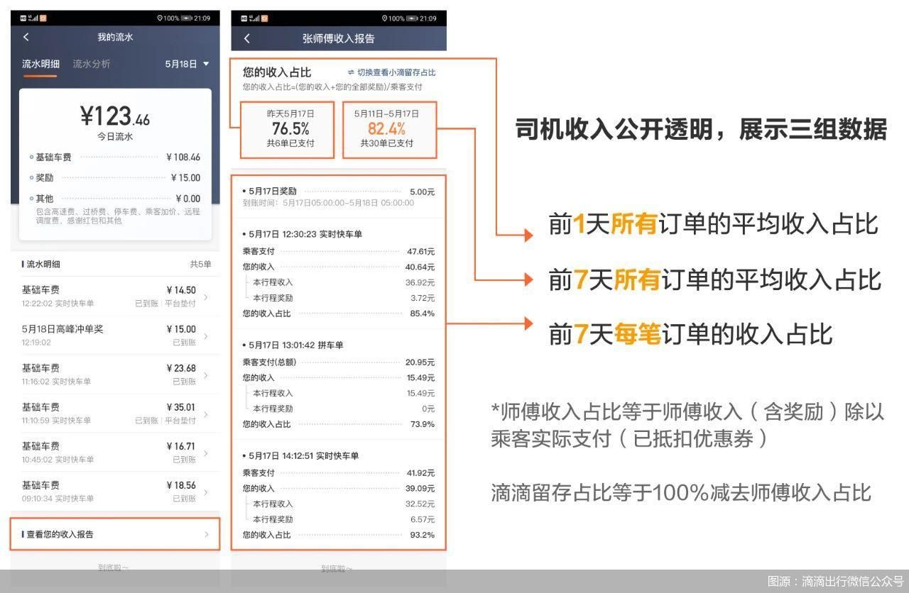This screenshot has width=909, height=593.
Task: Tap back arrow in 张师傅收入报告 screen
Action: pyautogui.click(x=247, y=38)
